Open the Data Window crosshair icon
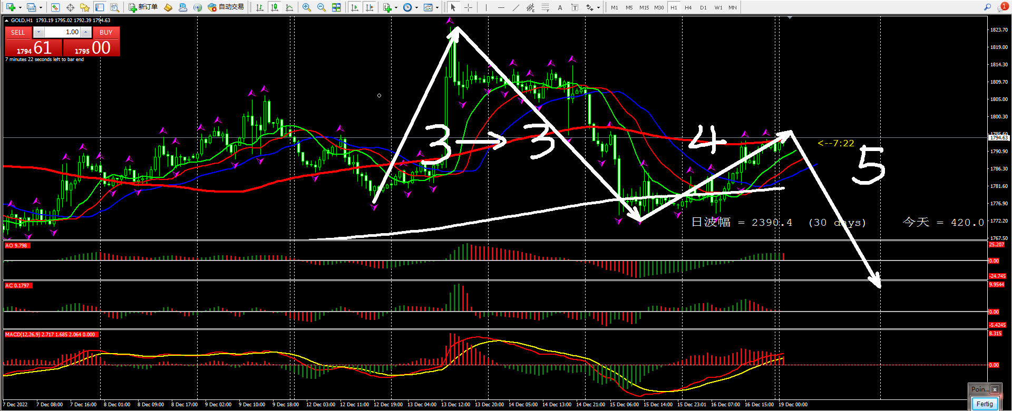The height and width of the screenshot is (411, 1012). point(70,7)
